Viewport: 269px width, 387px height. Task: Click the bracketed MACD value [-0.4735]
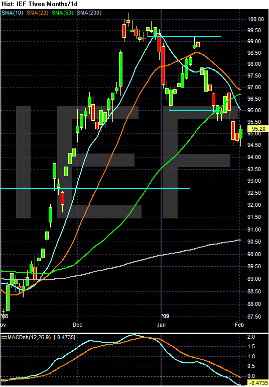(64, 337)
